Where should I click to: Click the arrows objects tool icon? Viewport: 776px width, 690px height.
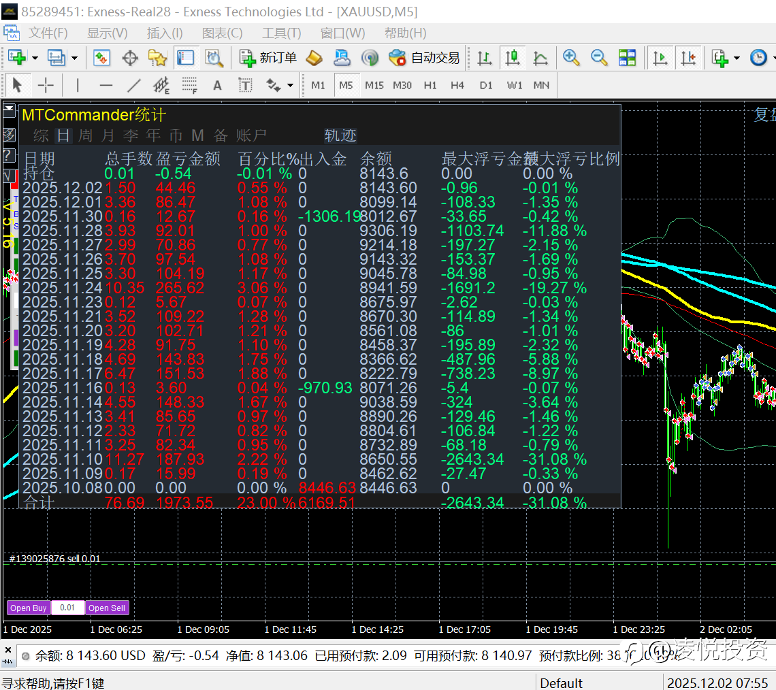(273, 86)
